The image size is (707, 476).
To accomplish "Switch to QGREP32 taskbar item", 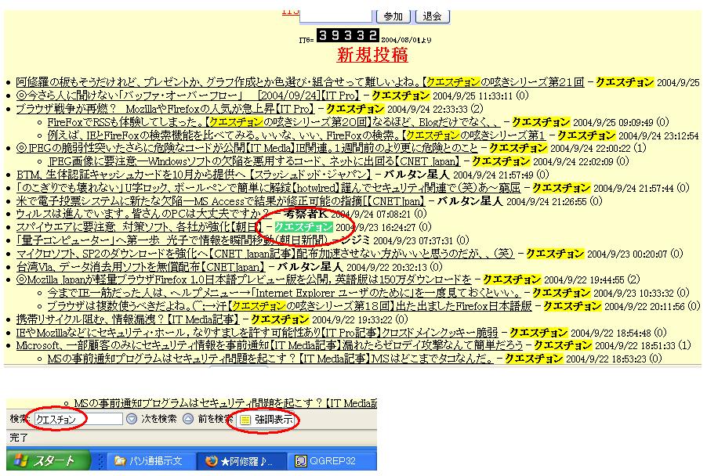I will 332,460.
